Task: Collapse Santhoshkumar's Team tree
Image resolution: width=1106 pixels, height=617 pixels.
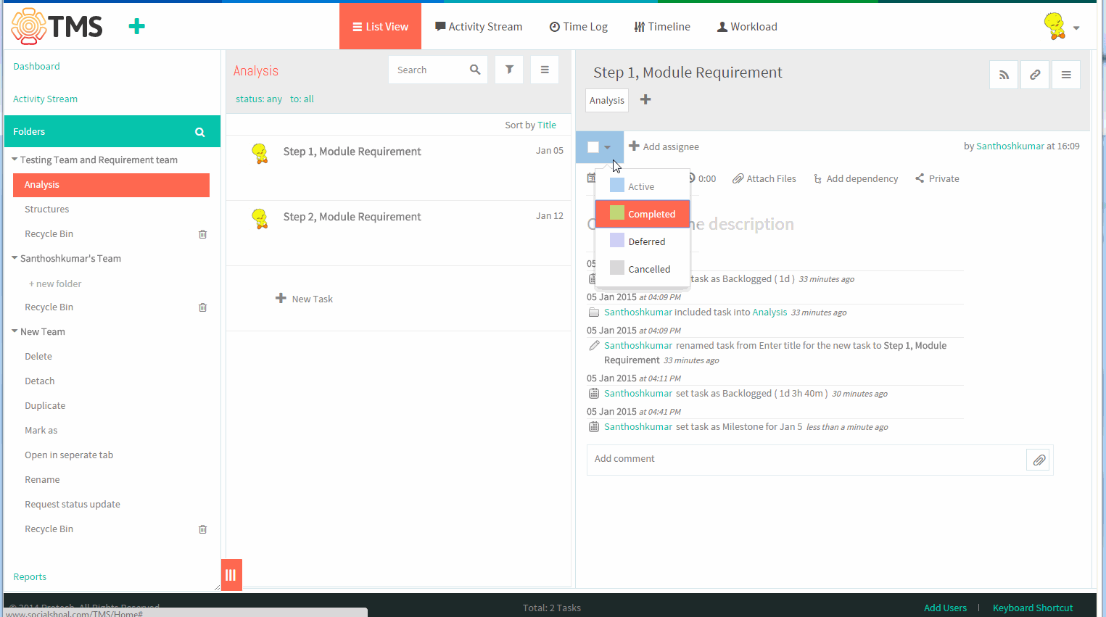Action: (x=15, y=257)
